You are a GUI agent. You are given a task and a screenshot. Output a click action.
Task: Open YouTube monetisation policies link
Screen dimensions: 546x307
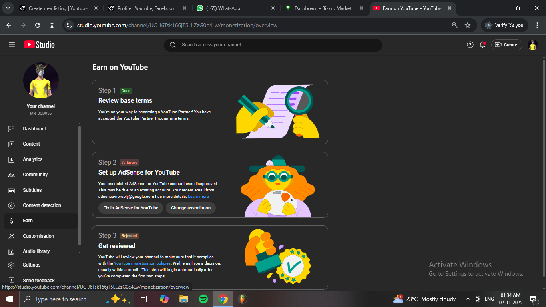(x=142, y=263)
